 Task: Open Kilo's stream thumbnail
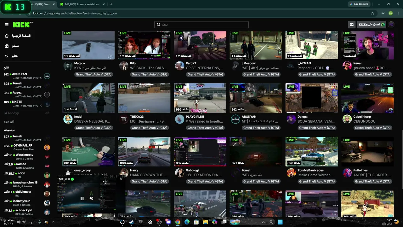(x=144, y=45)
